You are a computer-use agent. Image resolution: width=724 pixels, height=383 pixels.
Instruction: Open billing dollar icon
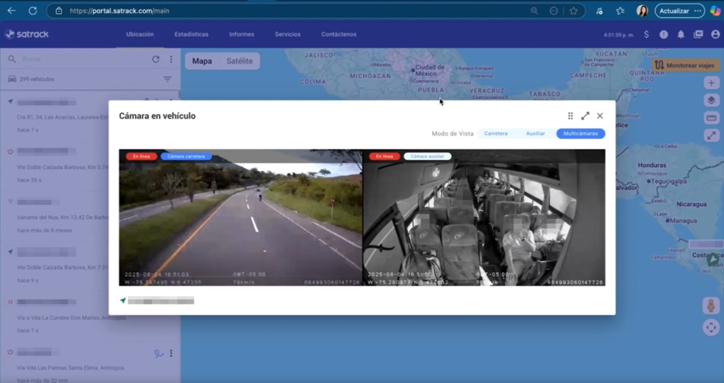[x=646, y=34]
